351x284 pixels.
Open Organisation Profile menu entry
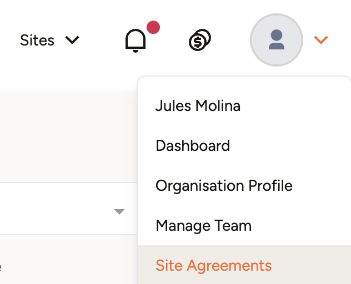tap(224, 186)
